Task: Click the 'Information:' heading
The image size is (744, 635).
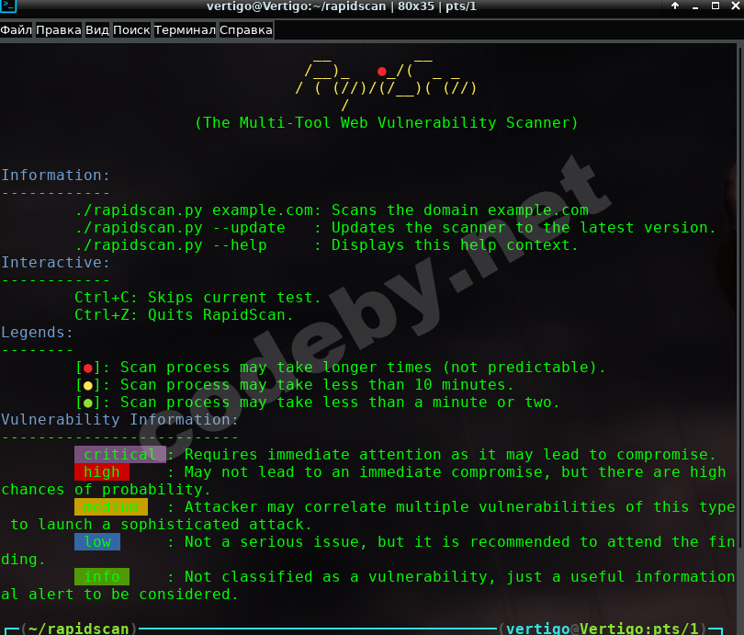Action: point(55,176)
